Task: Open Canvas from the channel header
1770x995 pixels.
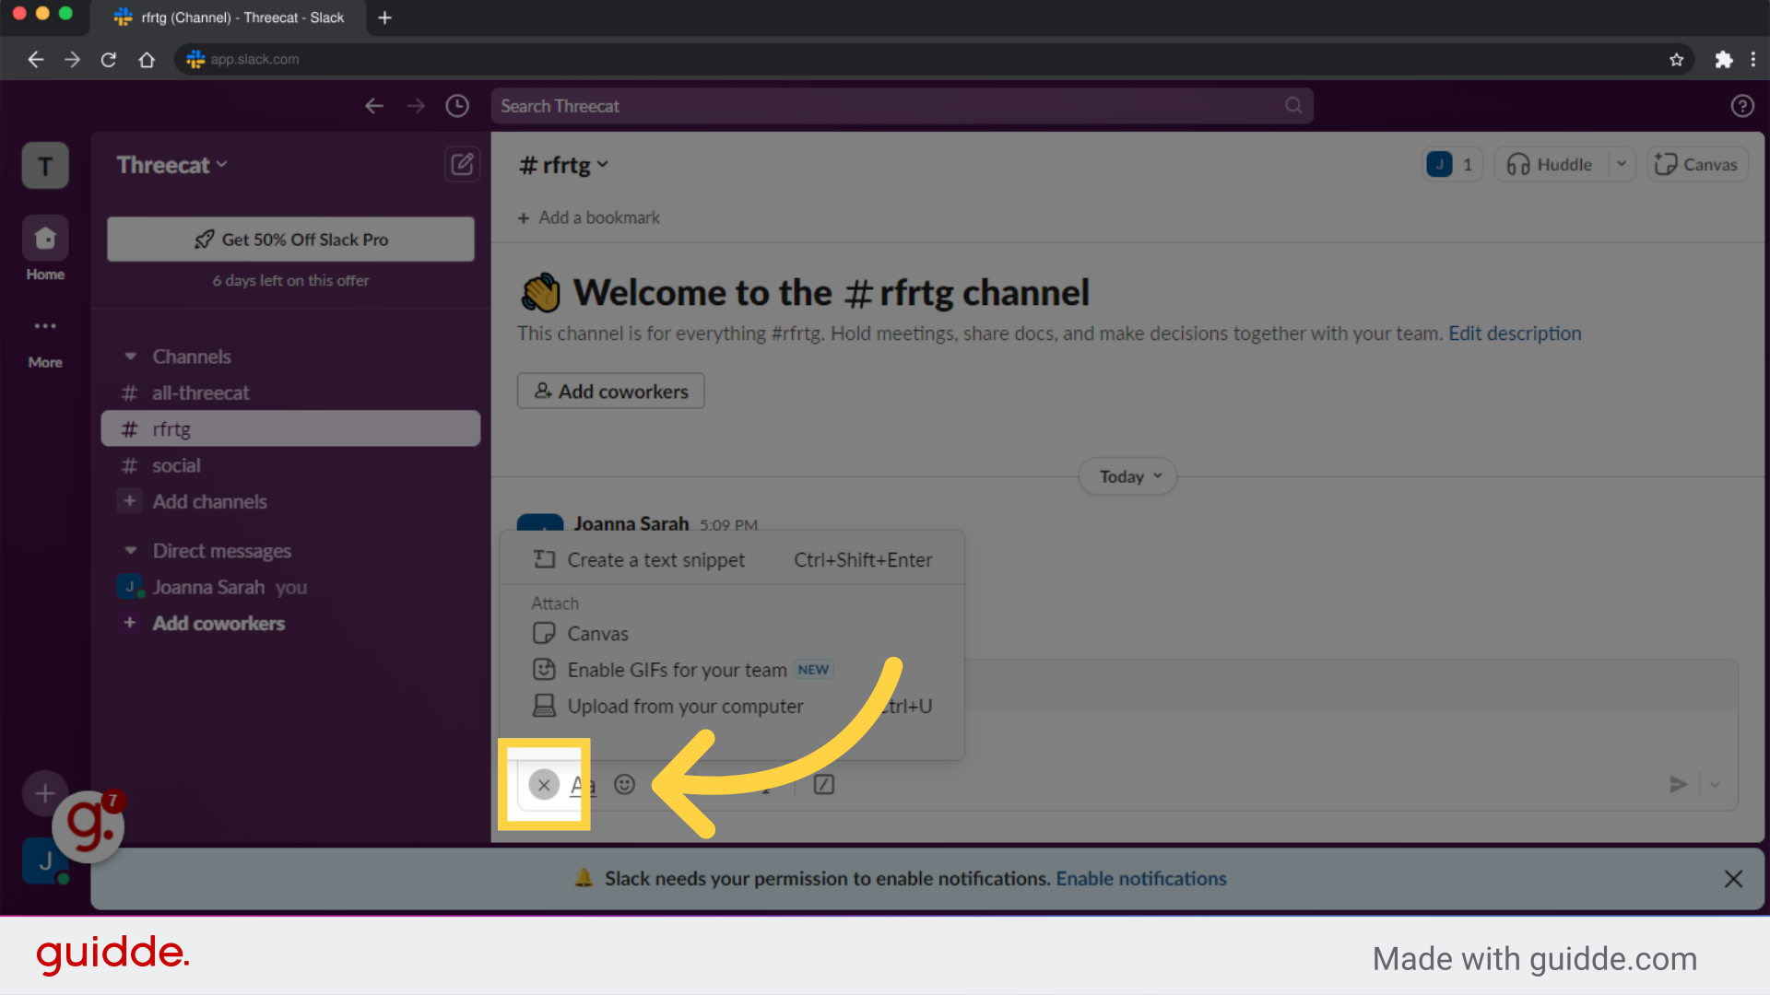Action: click(1697, 164)
